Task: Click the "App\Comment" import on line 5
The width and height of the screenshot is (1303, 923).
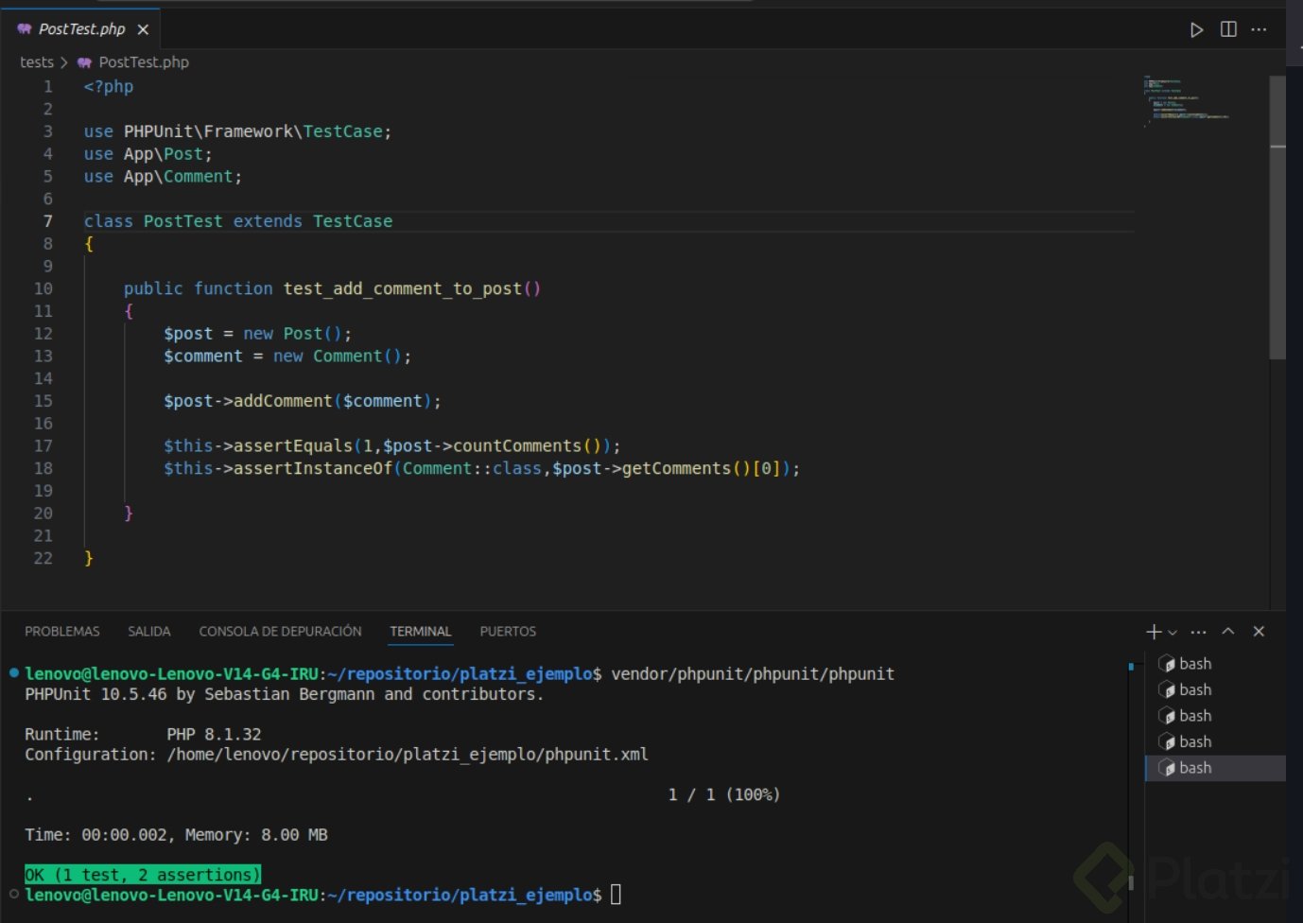Action: [x=179, y=177]
